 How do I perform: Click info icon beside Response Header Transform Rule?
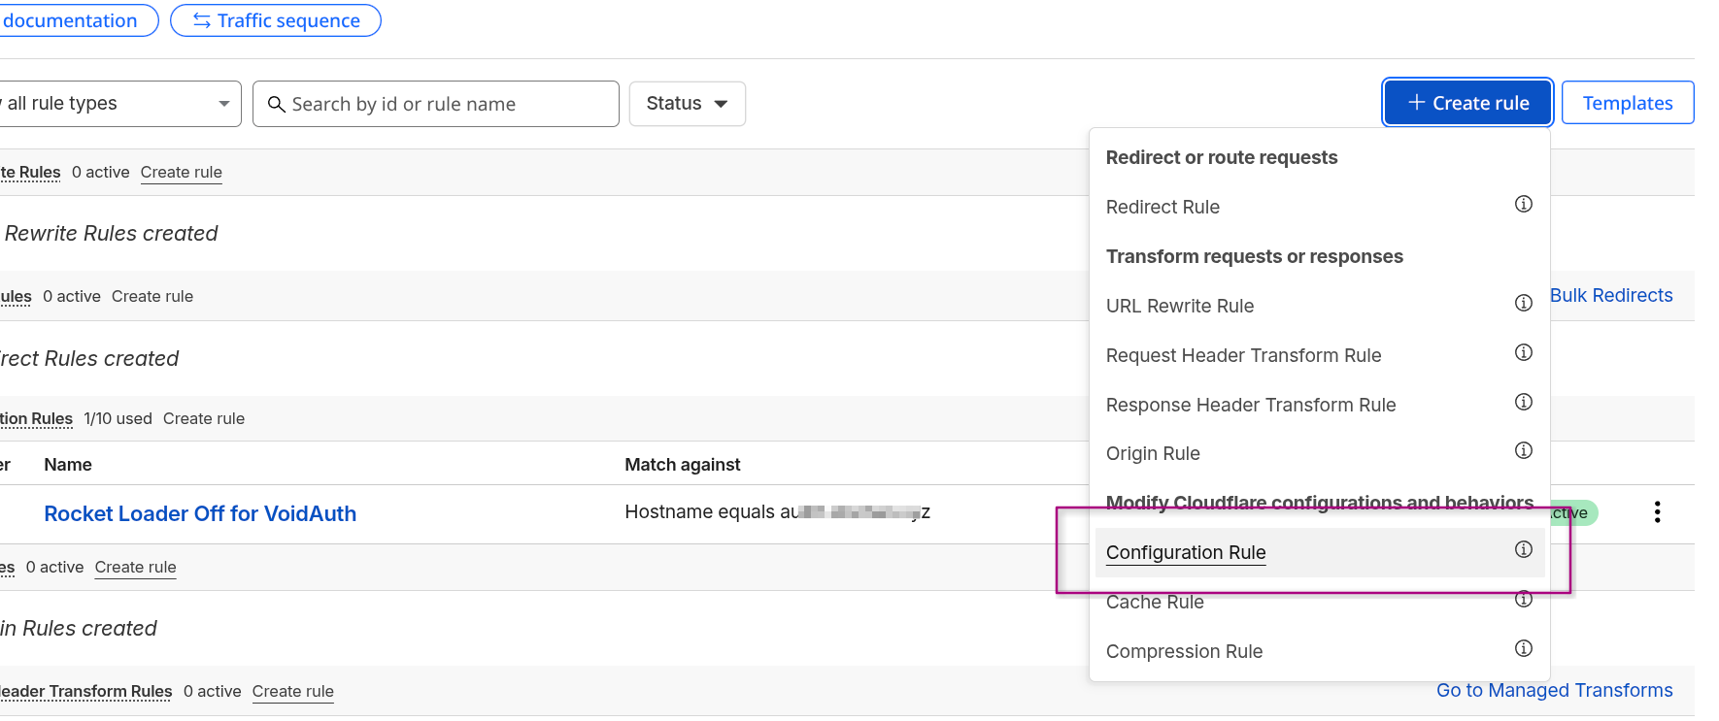pyautogui.click(x=1523, y=402)
